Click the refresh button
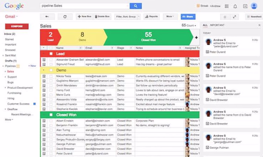This screenshot has height=157, width=263. (x=65, y=17)
